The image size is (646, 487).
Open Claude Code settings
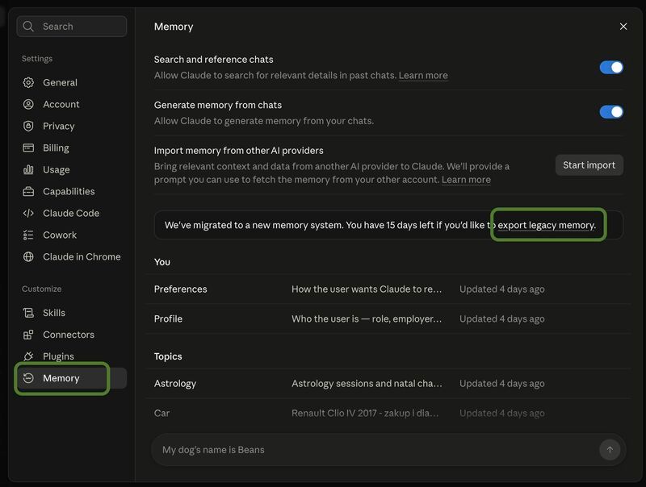72,213
